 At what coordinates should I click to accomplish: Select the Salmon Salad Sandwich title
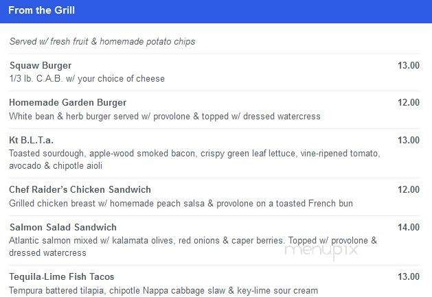63,227
